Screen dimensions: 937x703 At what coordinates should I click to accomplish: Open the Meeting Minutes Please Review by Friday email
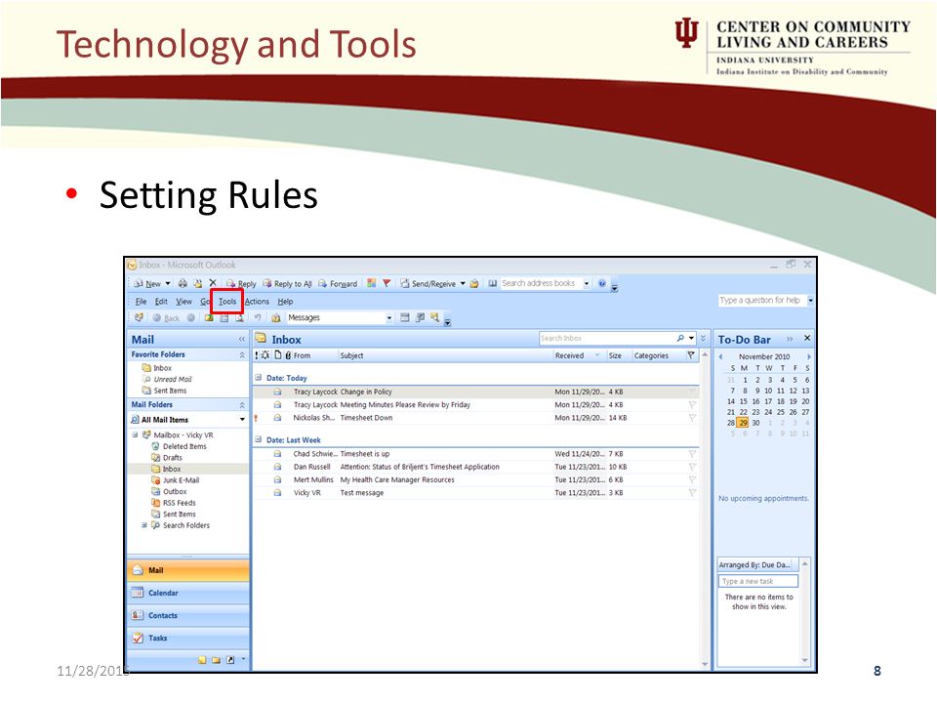tap(475, 404)
